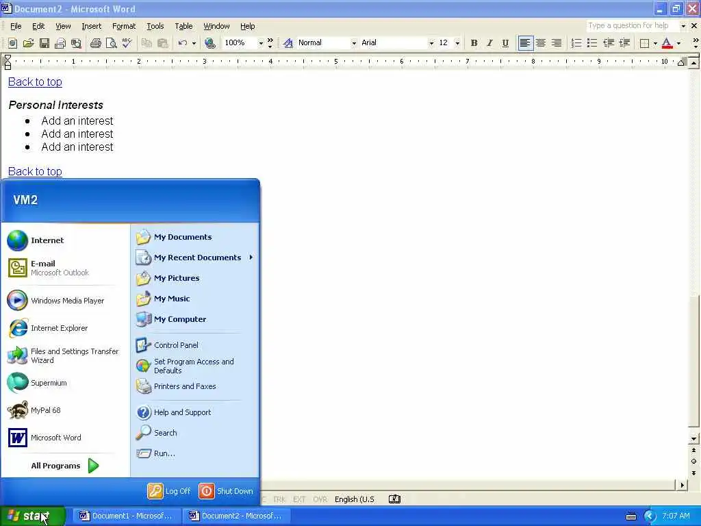This screenshot has height=526, width=701.
Task: Open Files and Settings Transfer Wizard
Action: (x=63, y=355)
